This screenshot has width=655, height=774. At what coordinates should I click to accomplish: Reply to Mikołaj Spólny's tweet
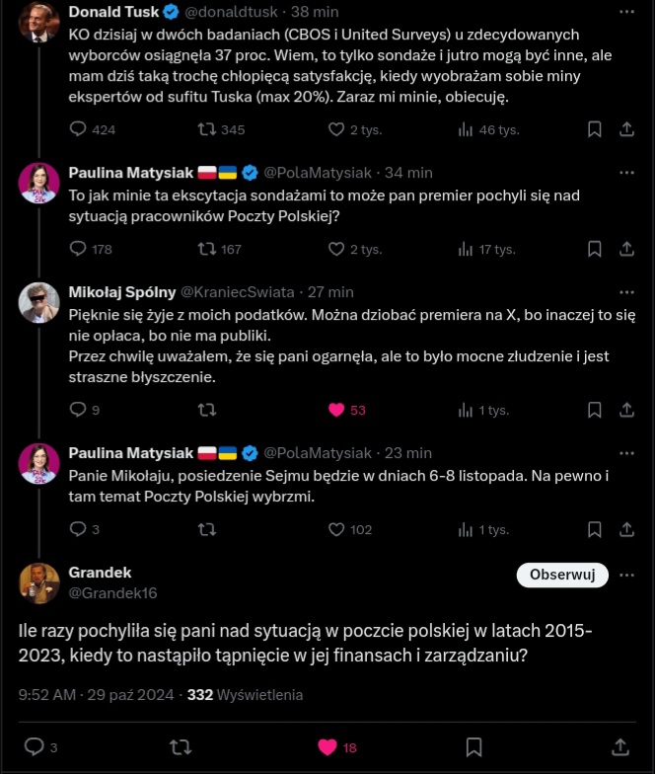pos(79,410)
